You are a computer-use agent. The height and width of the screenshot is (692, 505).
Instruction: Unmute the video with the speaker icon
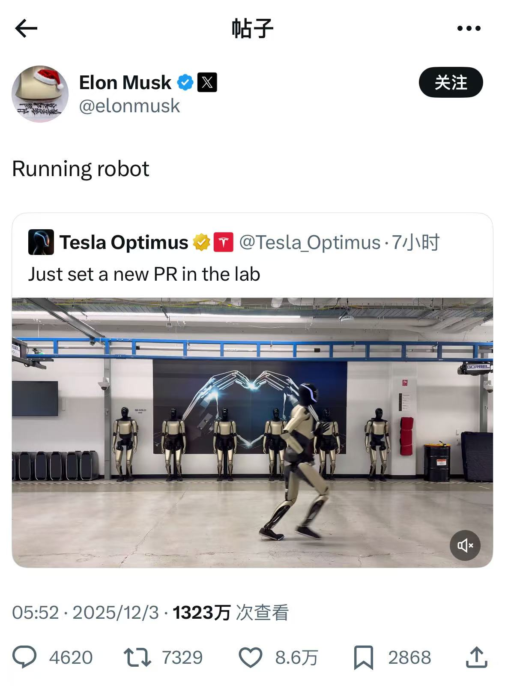pyautogui.click(x=465, y=545)
